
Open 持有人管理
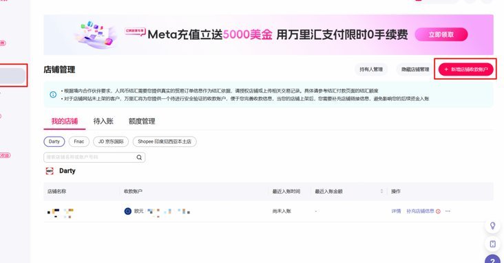(371, 69)
